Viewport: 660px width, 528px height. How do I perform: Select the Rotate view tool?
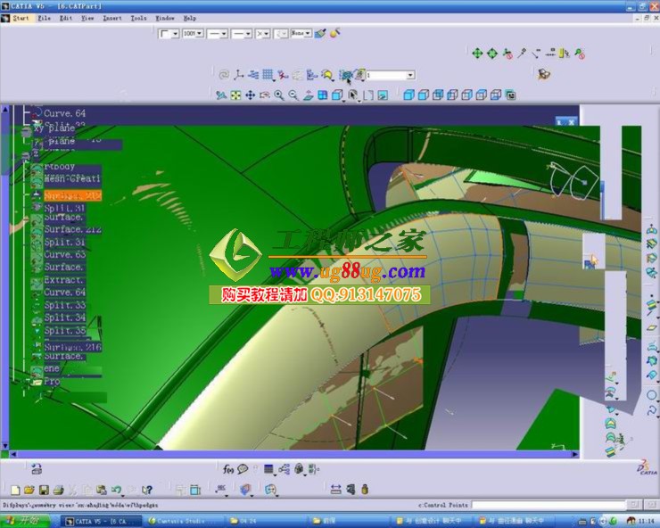[264, 95]
